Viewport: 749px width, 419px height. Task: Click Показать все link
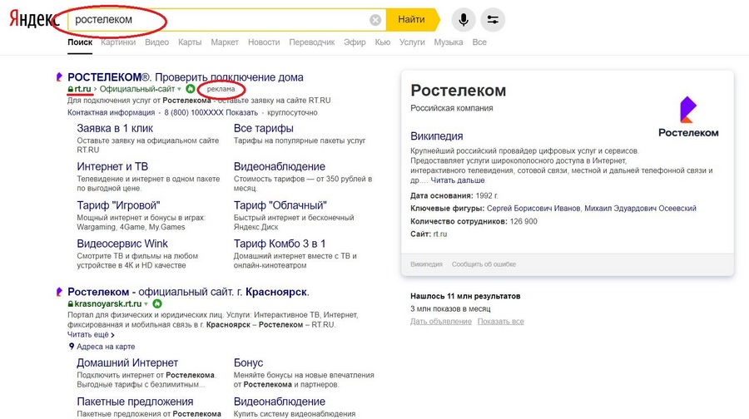501,322
